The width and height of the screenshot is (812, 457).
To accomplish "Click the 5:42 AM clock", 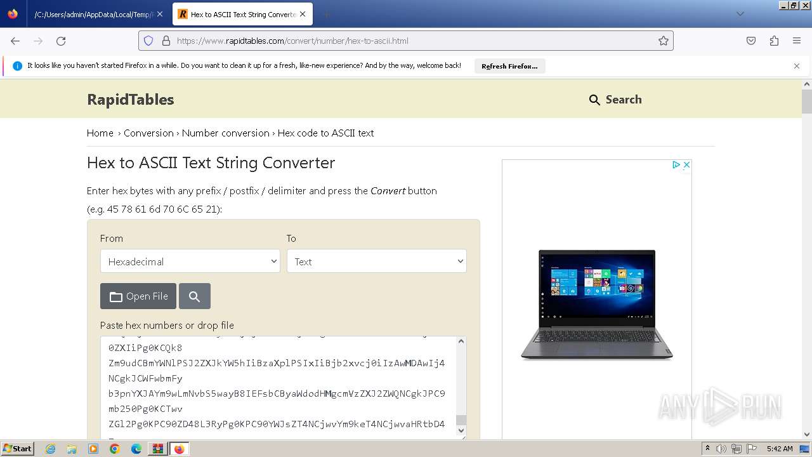I will click(780, 449).
